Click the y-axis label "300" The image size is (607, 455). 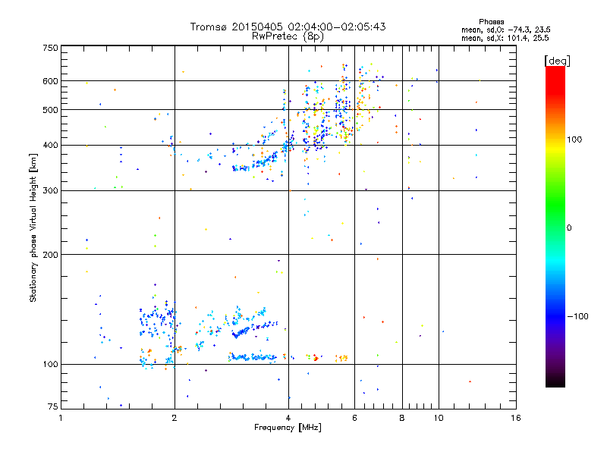coord(50,190)
